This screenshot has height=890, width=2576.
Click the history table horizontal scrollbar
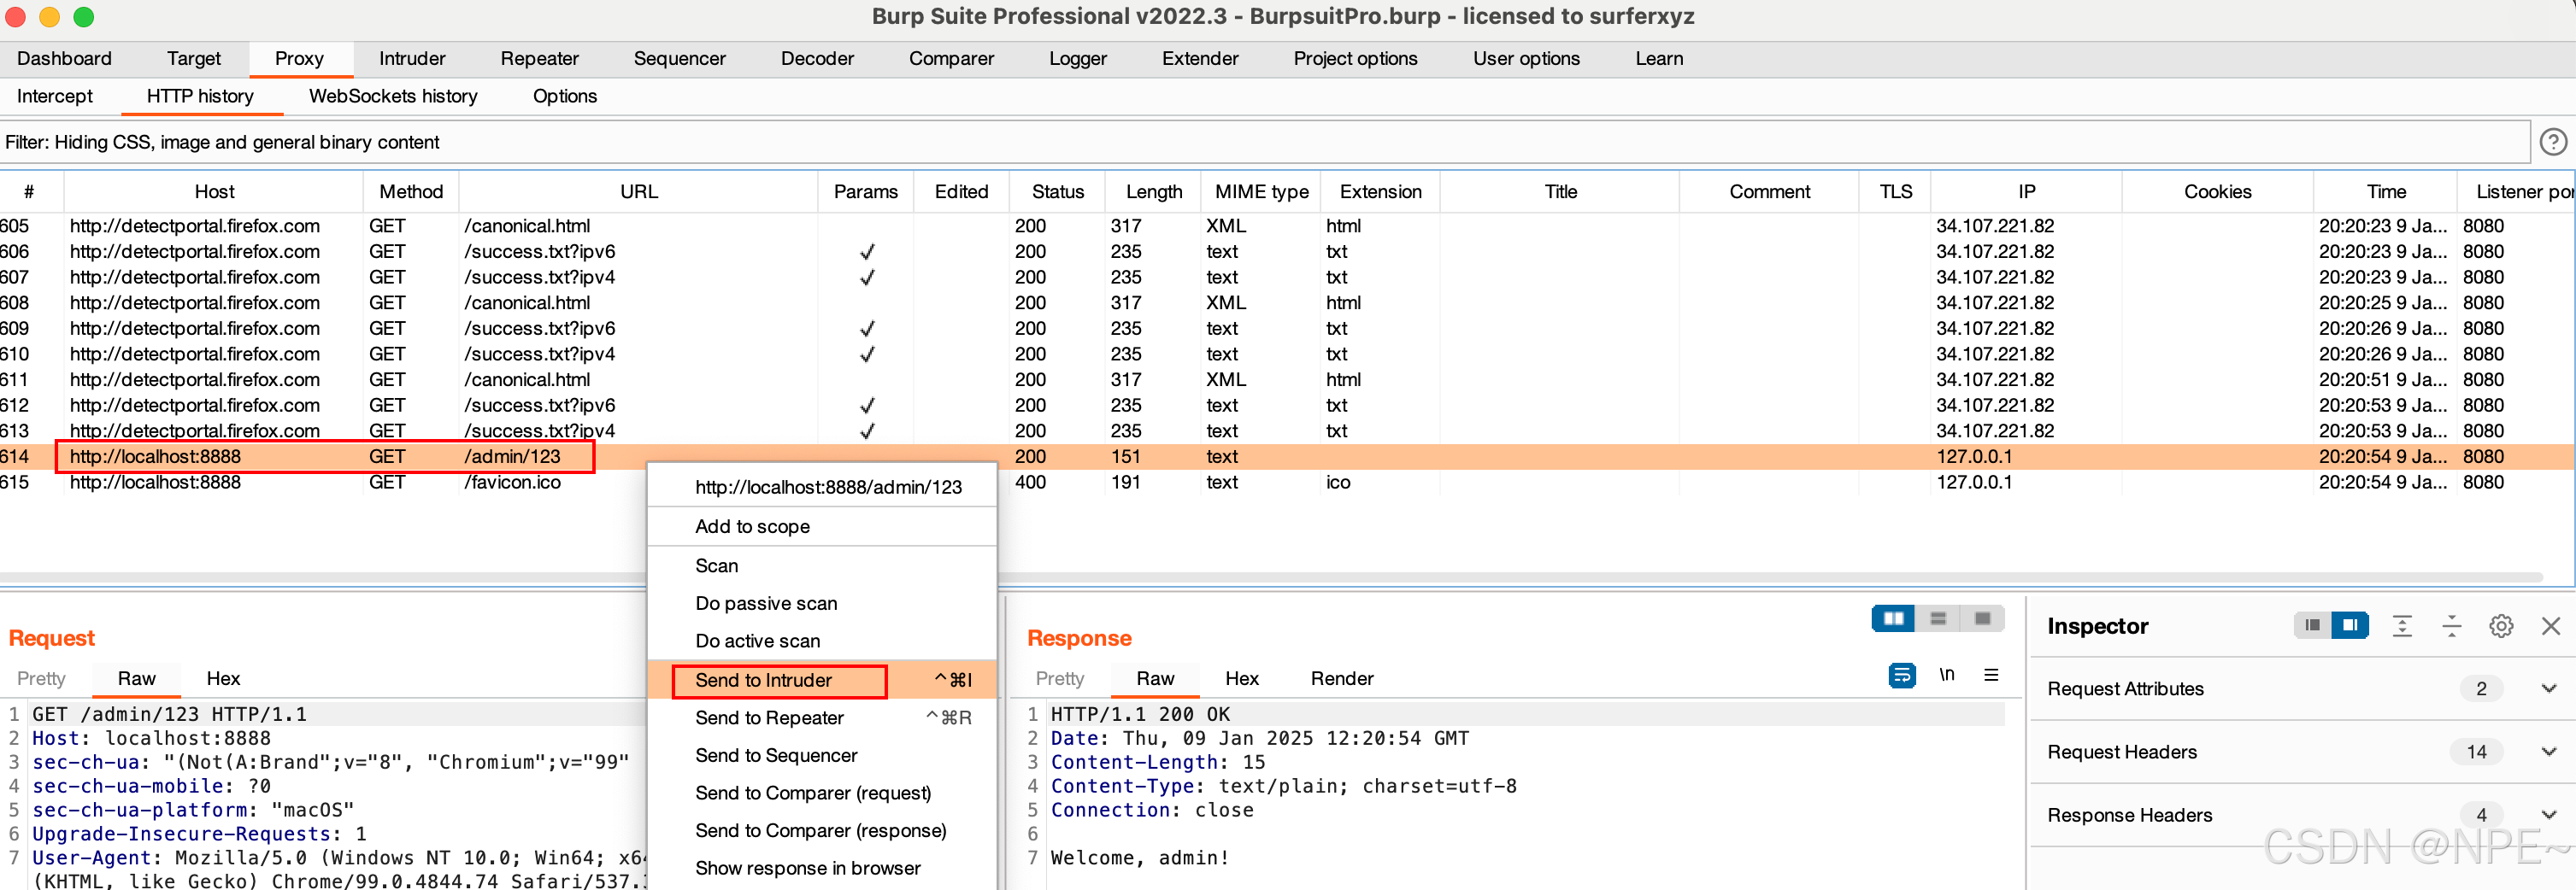click(x=1270, y=577)
